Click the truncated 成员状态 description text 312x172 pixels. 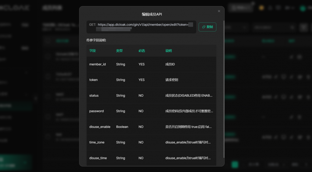click(189, 95)
